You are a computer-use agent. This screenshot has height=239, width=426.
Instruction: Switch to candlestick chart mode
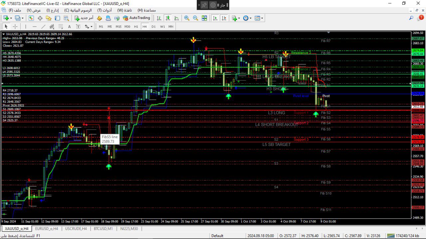point(168,18)
